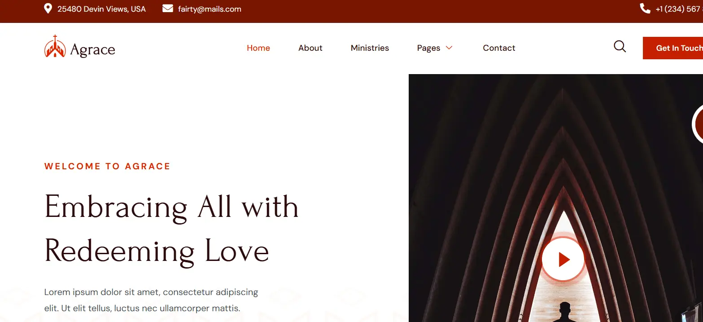703x322 pixels.
Task: Click the partial round badge at image edge
Action: tap(698, 124)
